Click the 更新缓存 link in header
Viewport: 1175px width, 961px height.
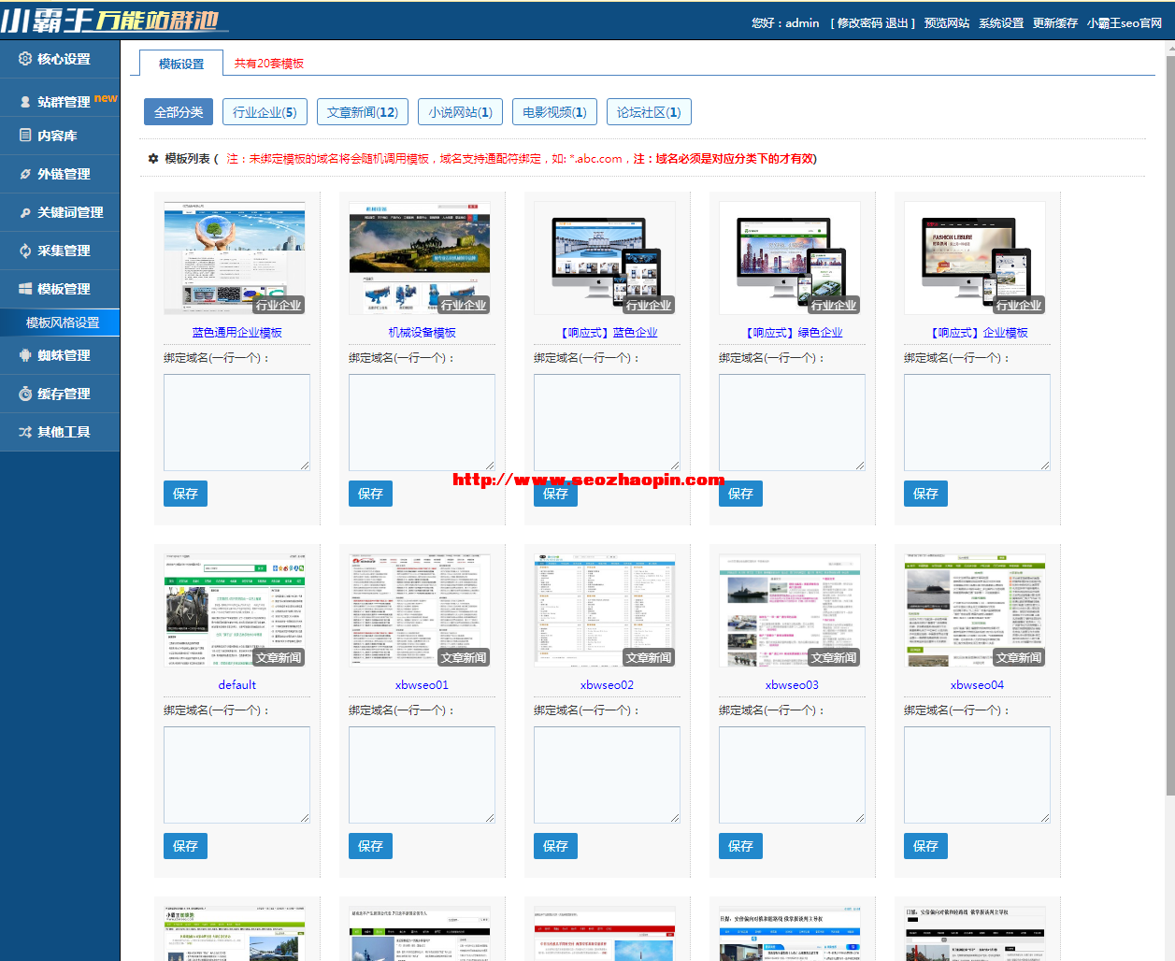(1054, 23)
